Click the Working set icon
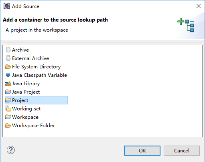The width and height of the screenshot is (205, 162). (8, 109)
